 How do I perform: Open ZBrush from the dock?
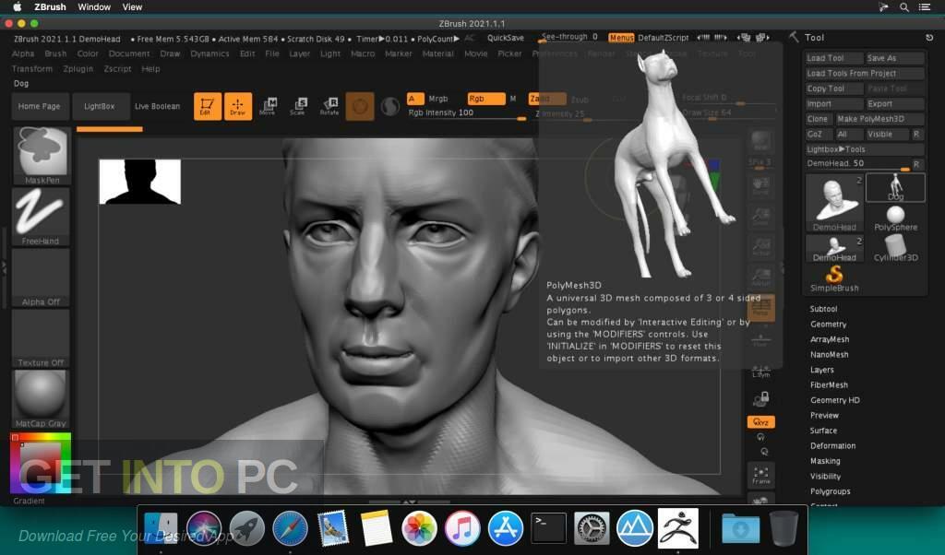[678, 528]
